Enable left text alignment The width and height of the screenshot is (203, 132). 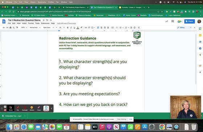(98, 28)
